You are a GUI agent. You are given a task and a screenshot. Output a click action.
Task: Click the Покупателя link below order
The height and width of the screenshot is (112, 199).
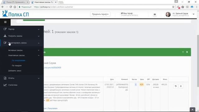53,108
